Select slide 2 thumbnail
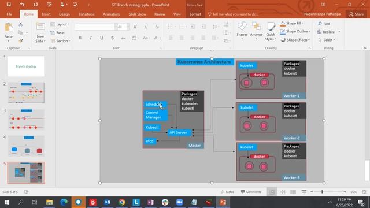The width and height of the screenshot is (370, 208). 26,92
